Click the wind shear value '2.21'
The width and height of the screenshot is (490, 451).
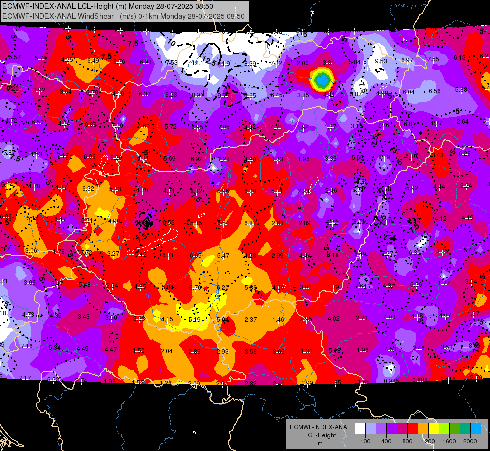tap(304, 191)
